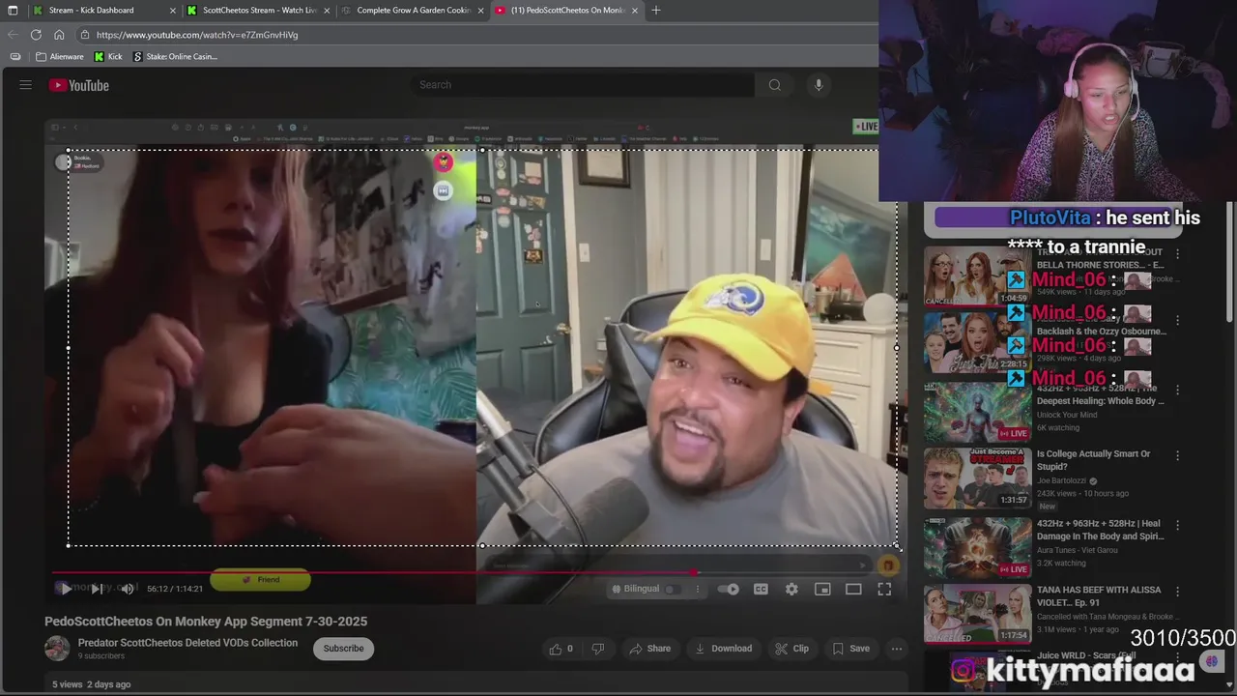This screenshot has height=696, width=1237.
Task: Click the Download button
Action: click(x=723, y=649)
